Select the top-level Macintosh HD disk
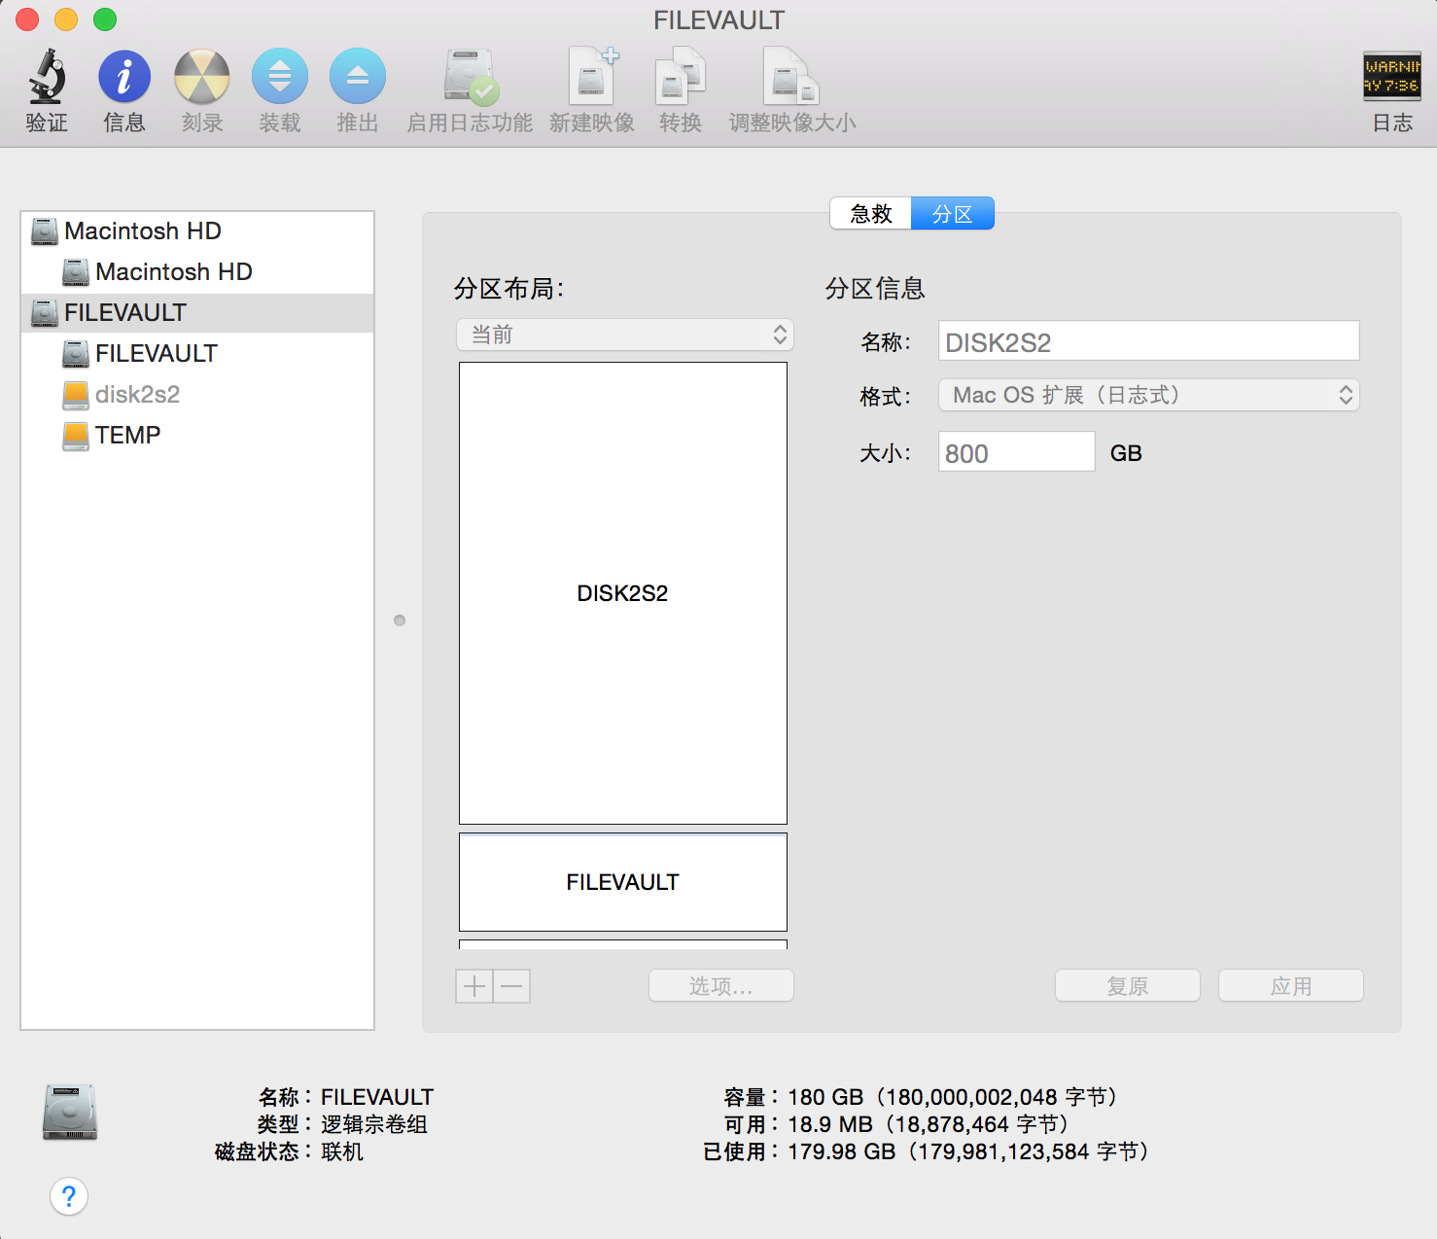The height and width of the screenshot is (1239, 1437). pos(197,231)
